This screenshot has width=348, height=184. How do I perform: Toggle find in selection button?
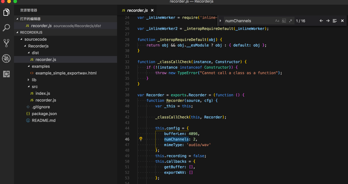click(335, 21)
